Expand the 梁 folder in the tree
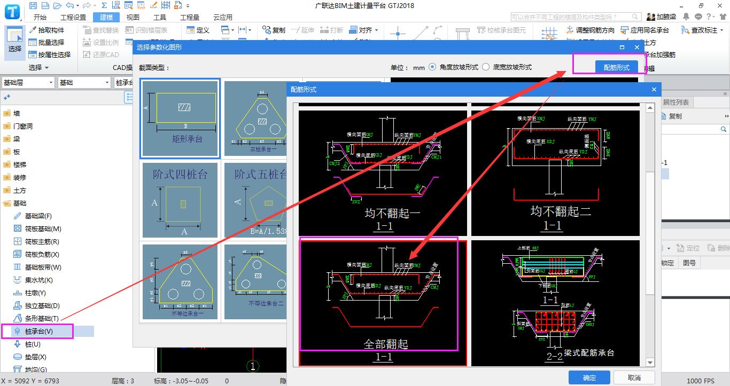The width and height of the screenshot is (730, 386). point(6,139)
